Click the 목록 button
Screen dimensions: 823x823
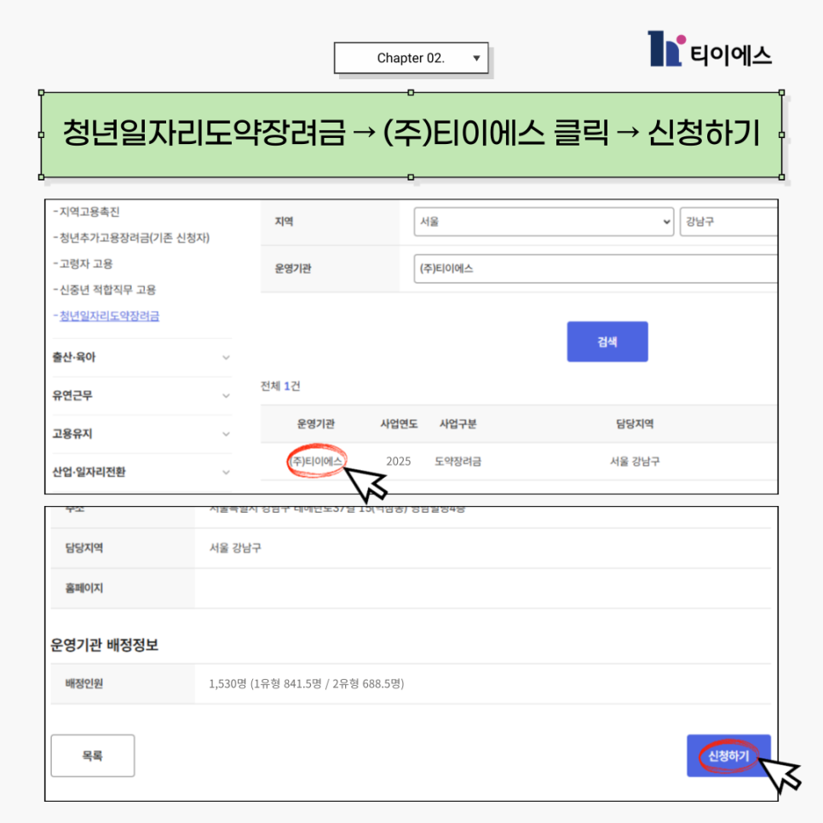(x=92, y=756)
